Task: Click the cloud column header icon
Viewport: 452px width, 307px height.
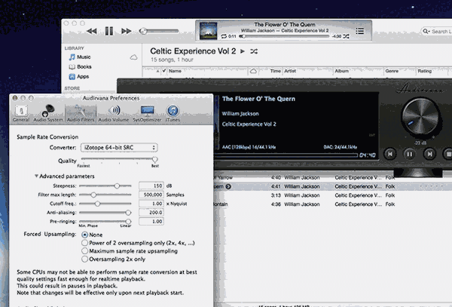Action: coord(253,71)
